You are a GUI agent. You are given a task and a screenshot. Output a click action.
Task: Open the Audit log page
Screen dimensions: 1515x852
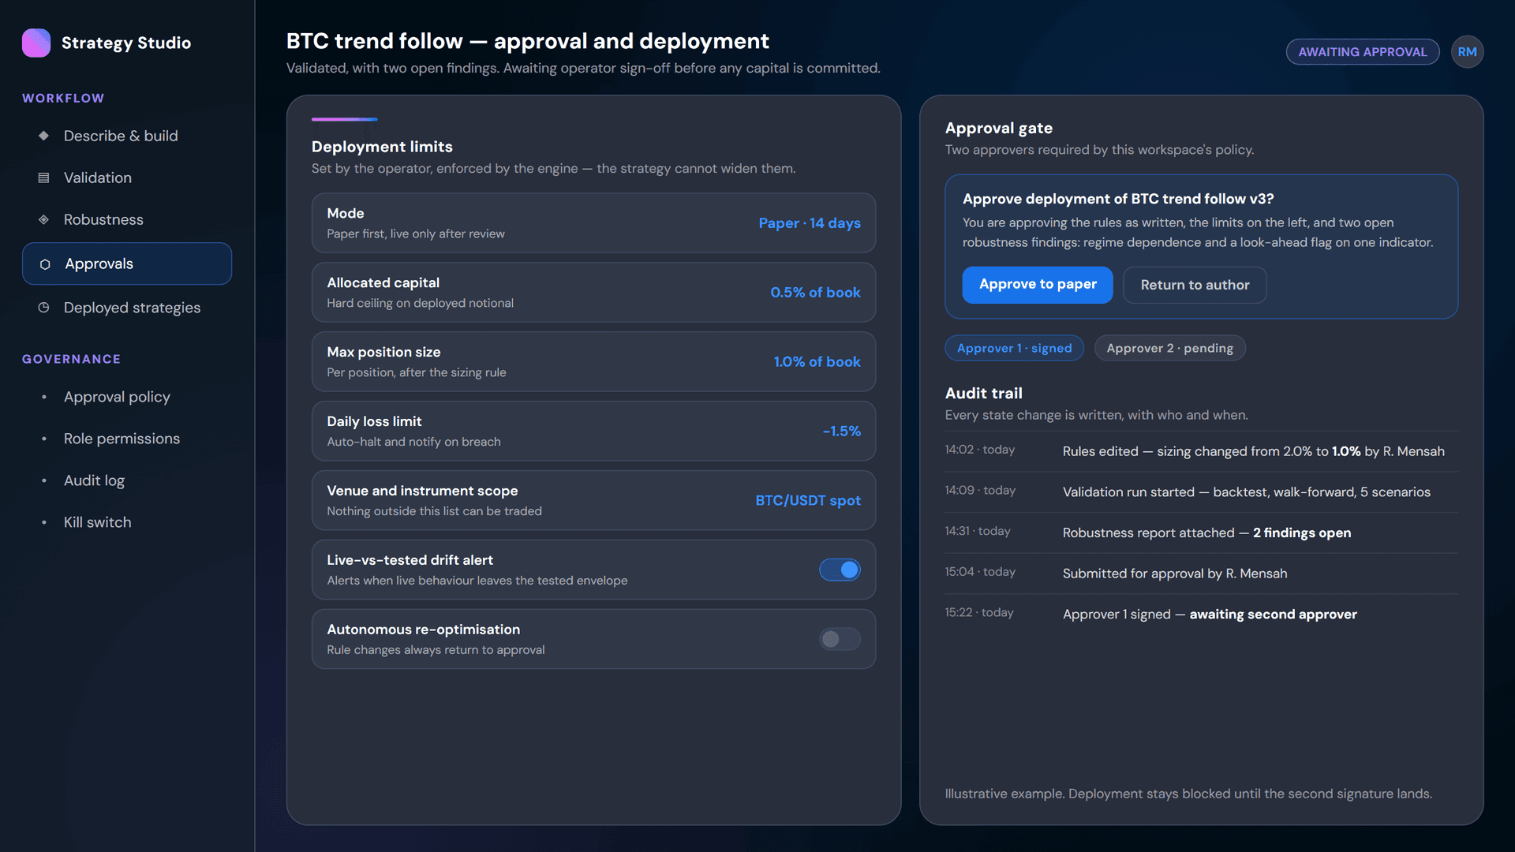click(127, 480)
